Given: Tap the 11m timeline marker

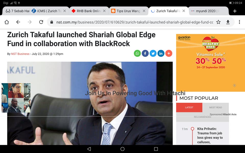Looking at the screenshot, I should (x=192, y=129).
